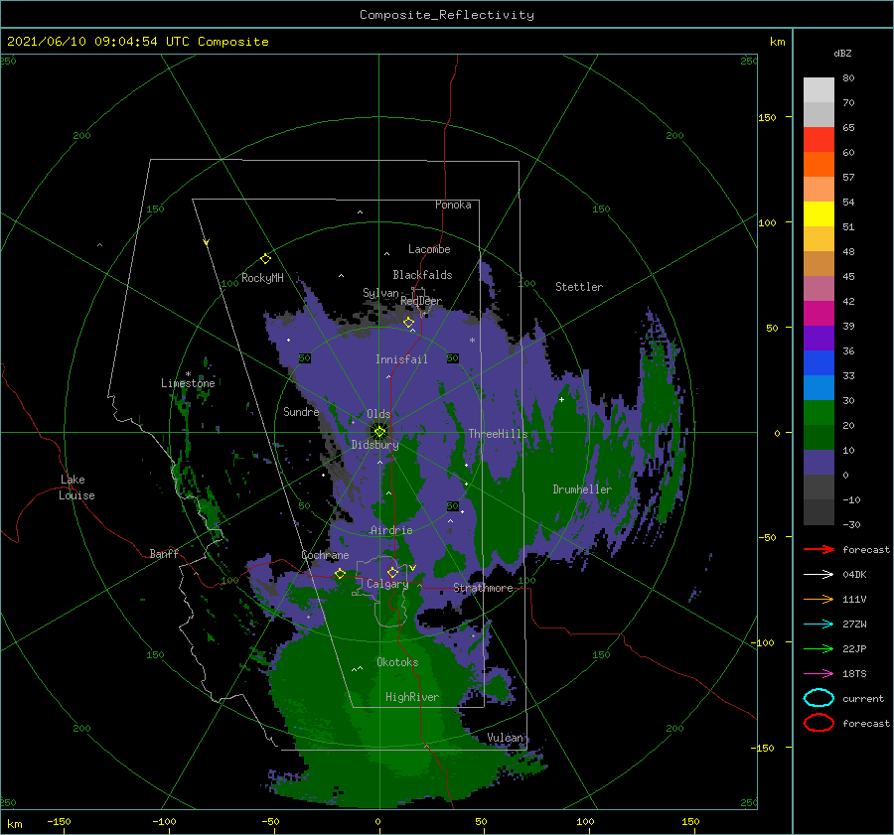Click the orange 57–60 dBZ swatch
Image resolution: width=894 pixels, height=835 pixels.
[x=819, y=165]
